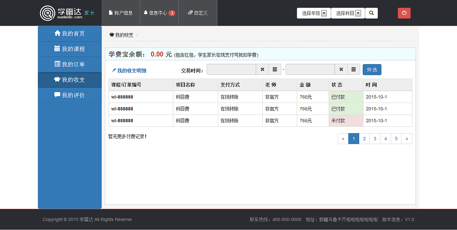Click the 0.00 balance amount

pyautogui.click(x=157, y=54)
